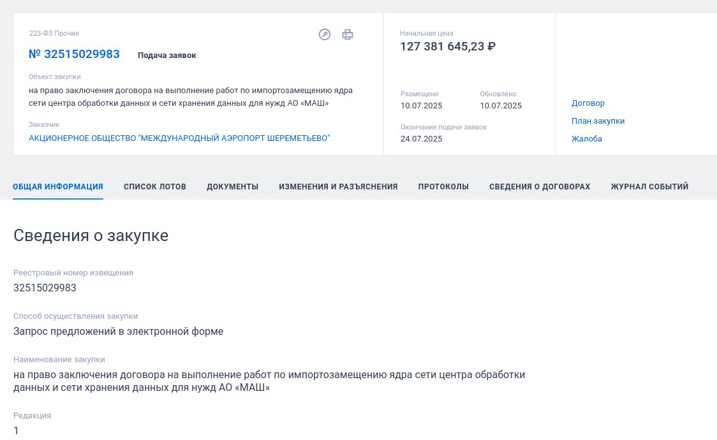717x440 pixels.
Task: Open the Договор link
Action: [x=588, y=103]
